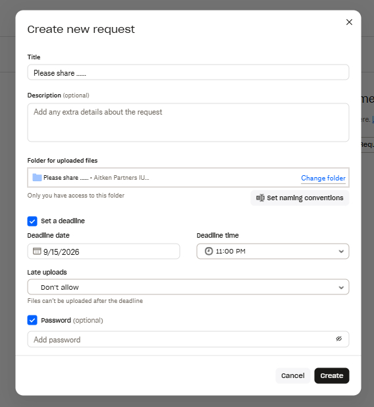Click the chevron on Don't allow dropdown
The height and width of the screenshot is (407, 374).
coord(341,287)
